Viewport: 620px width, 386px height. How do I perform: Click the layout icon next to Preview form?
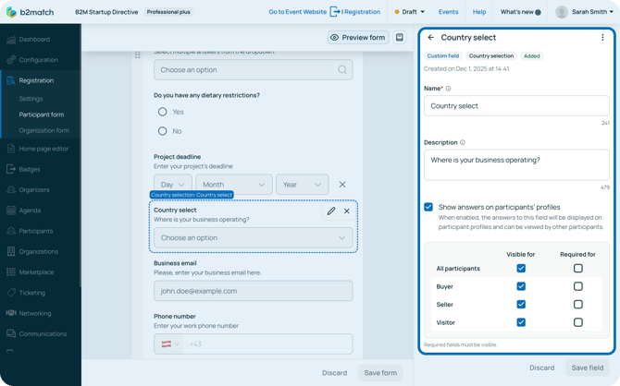400,38
